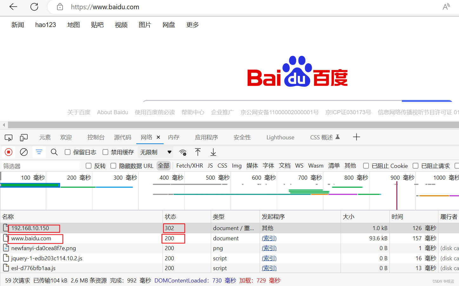The image size is (459, 286).
Task: Filter requests by JS type
Action: pos(210,166)
